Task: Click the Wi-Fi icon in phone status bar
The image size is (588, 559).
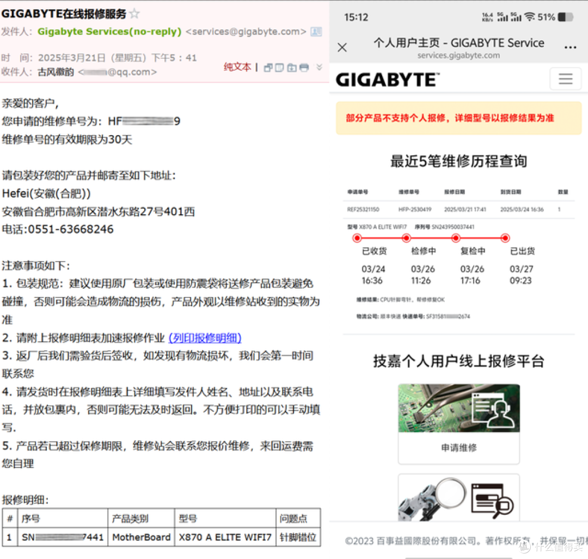Action: tap(529, 16)
